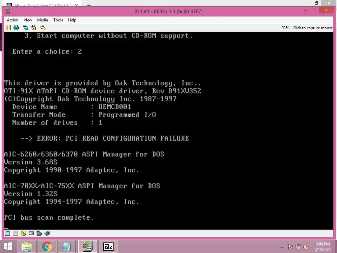The image size is (337, 253).
Task: Open the Tools menu
Action: click(58, 20)
